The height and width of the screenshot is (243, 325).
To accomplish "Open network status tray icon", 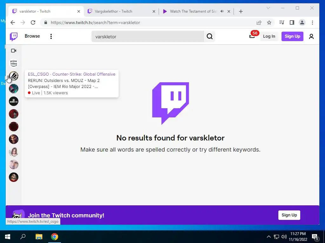I will pos(276,237).
